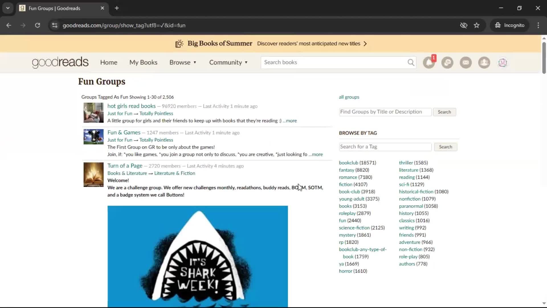Browse the thriller tag
This screenshot has height=308, width=547.
point(406,163)
